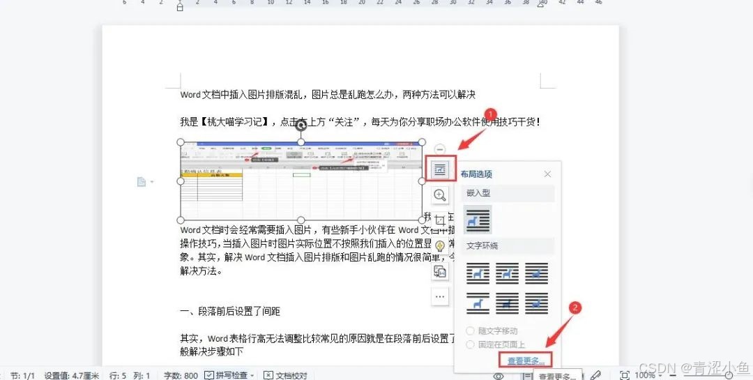Open the layout options button beside image
753x380 pixels.
(439, 169)
